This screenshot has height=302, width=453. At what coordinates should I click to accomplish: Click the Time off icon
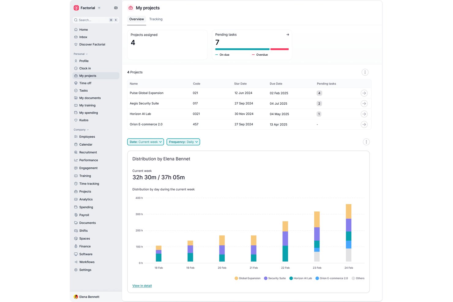[x=76, y=83]
